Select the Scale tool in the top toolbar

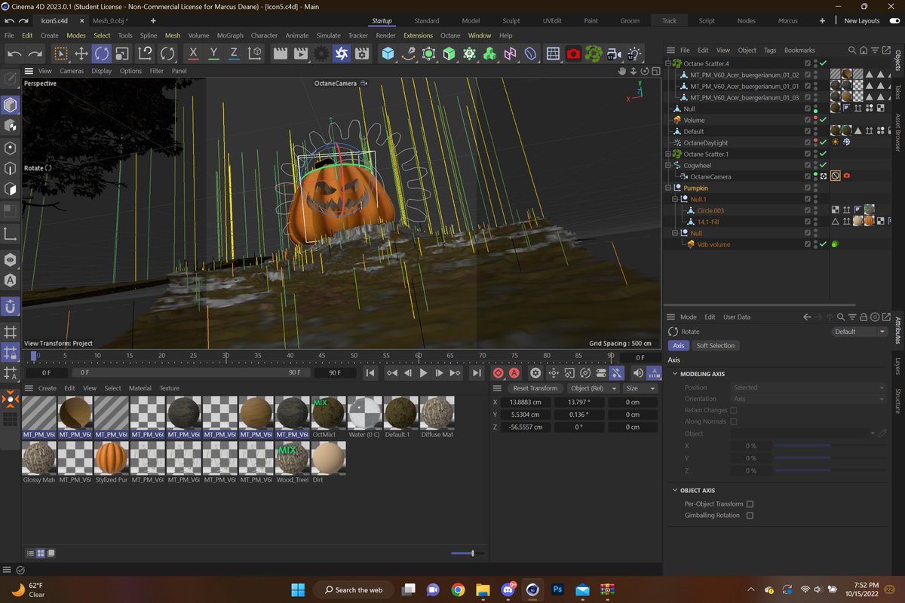coord(121,54)
